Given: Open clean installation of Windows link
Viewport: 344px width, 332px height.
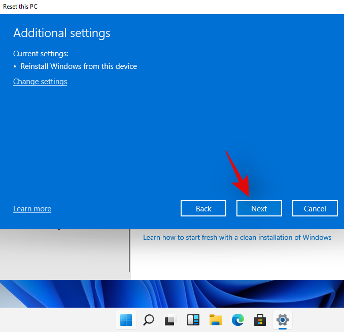Looking at the screenshot, I should pos(237,237).
